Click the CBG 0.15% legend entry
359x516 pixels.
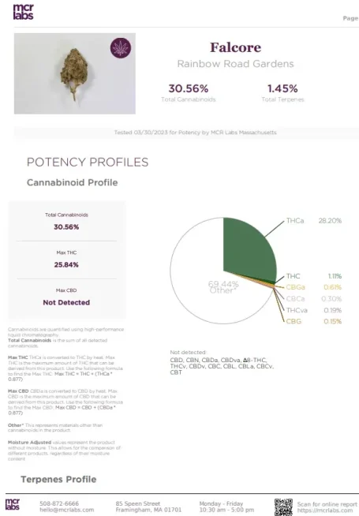point(314,321)
